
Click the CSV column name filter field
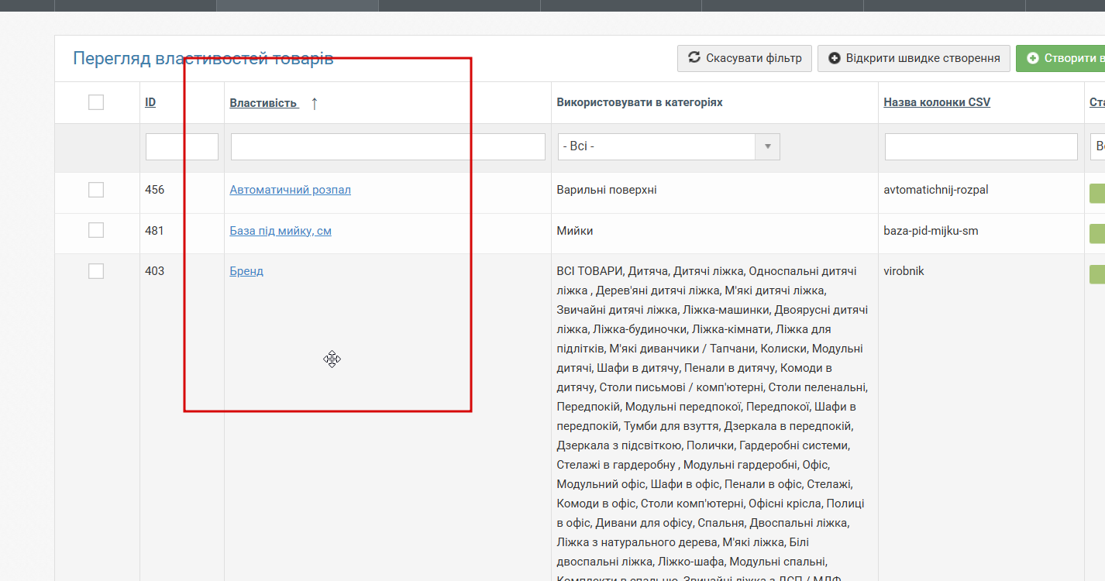tap(981, 146)
